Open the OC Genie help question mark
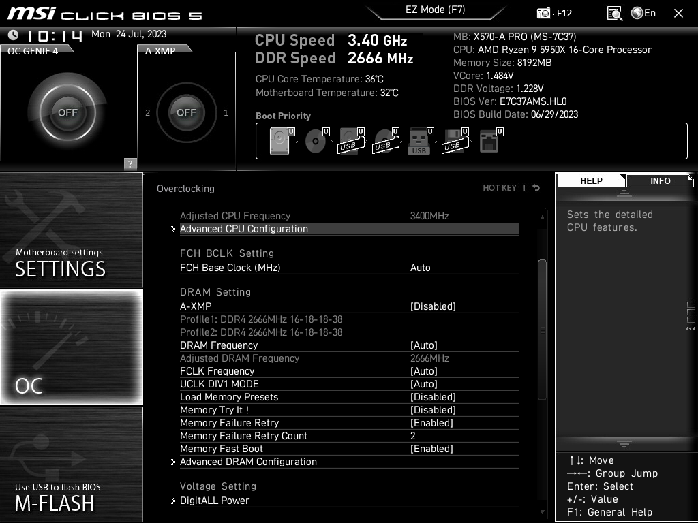698x523 pixels. coord(129,163)
